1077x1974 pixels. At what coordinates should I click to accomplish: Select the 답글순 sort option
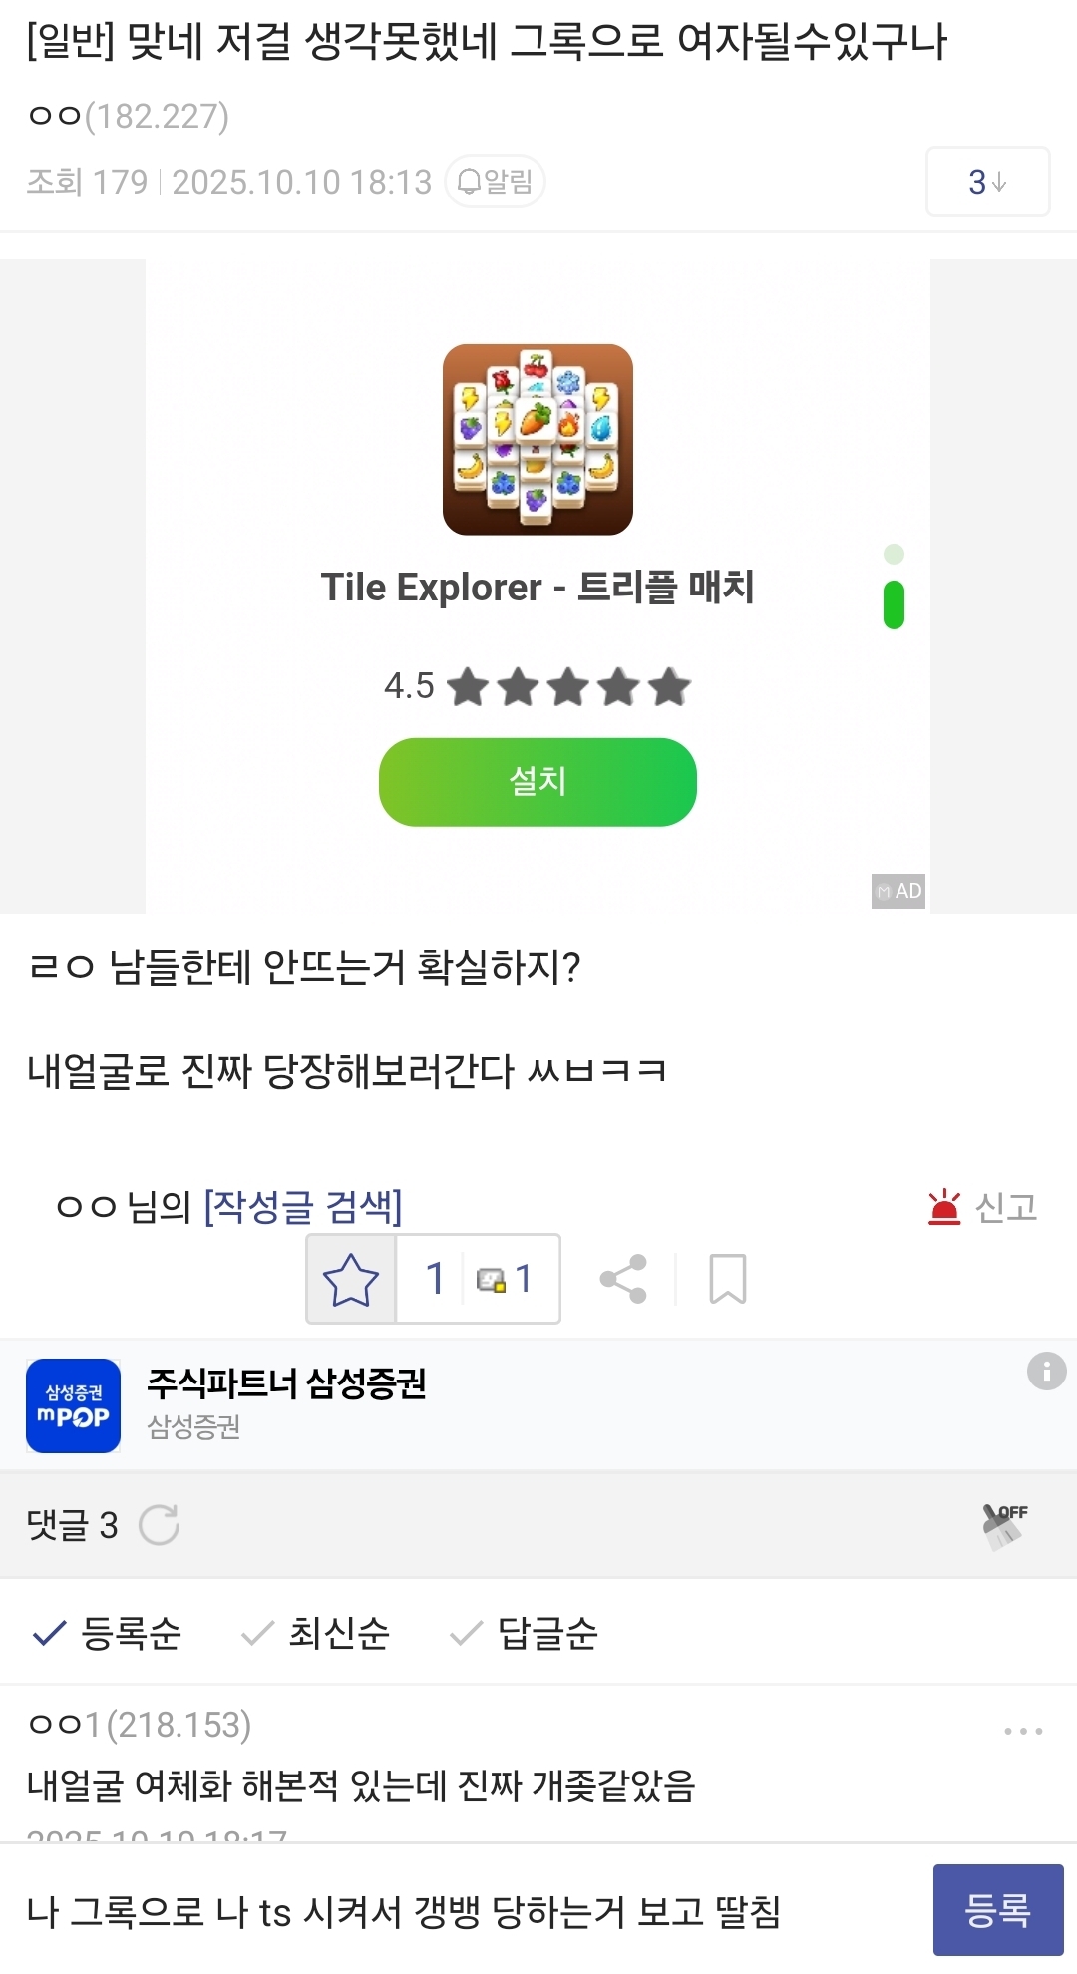(525, 1633)
